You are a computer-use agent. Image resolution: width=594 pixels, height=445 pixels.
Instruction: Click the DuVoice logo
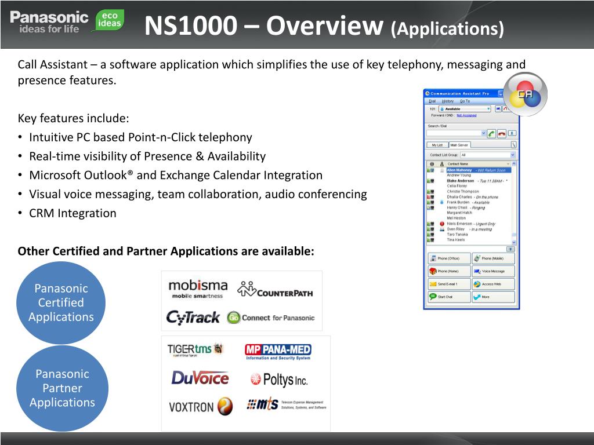pos(200,378)
